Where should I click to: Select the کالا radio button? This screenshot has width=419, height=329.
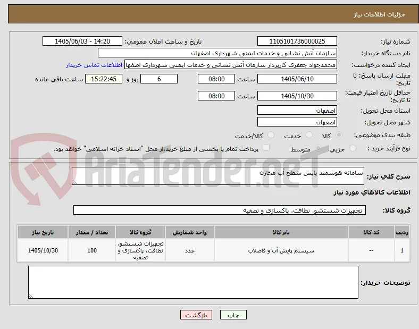click(x=339, y=135)
